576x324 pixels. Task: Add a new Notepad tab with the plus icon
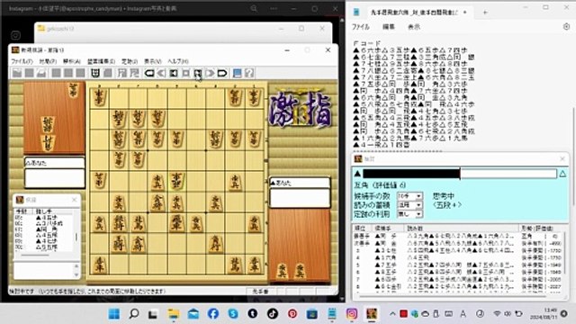(x=485, y=13)
